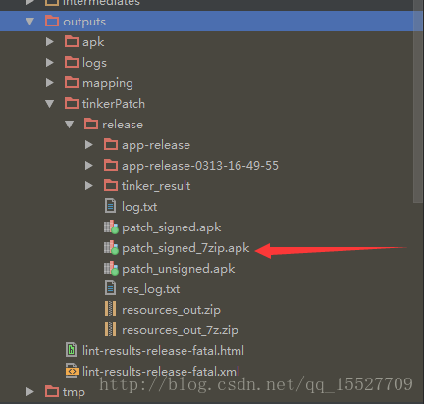Select the release folder name
424x404 pixels.
(x=123, y=125)
